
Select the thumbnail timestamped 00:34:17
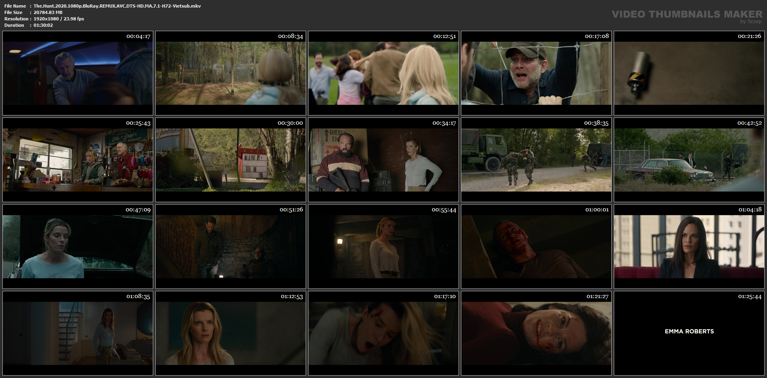coord(383,160)
